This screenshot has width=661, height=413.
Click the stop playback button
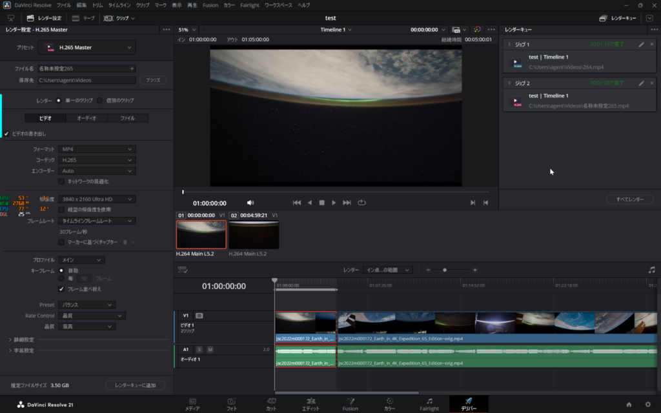321,203
